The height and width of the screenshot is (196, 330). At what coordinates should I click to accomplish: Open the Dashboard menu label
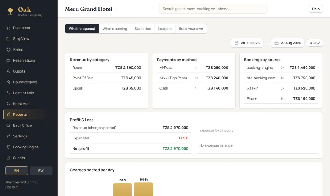22,28
